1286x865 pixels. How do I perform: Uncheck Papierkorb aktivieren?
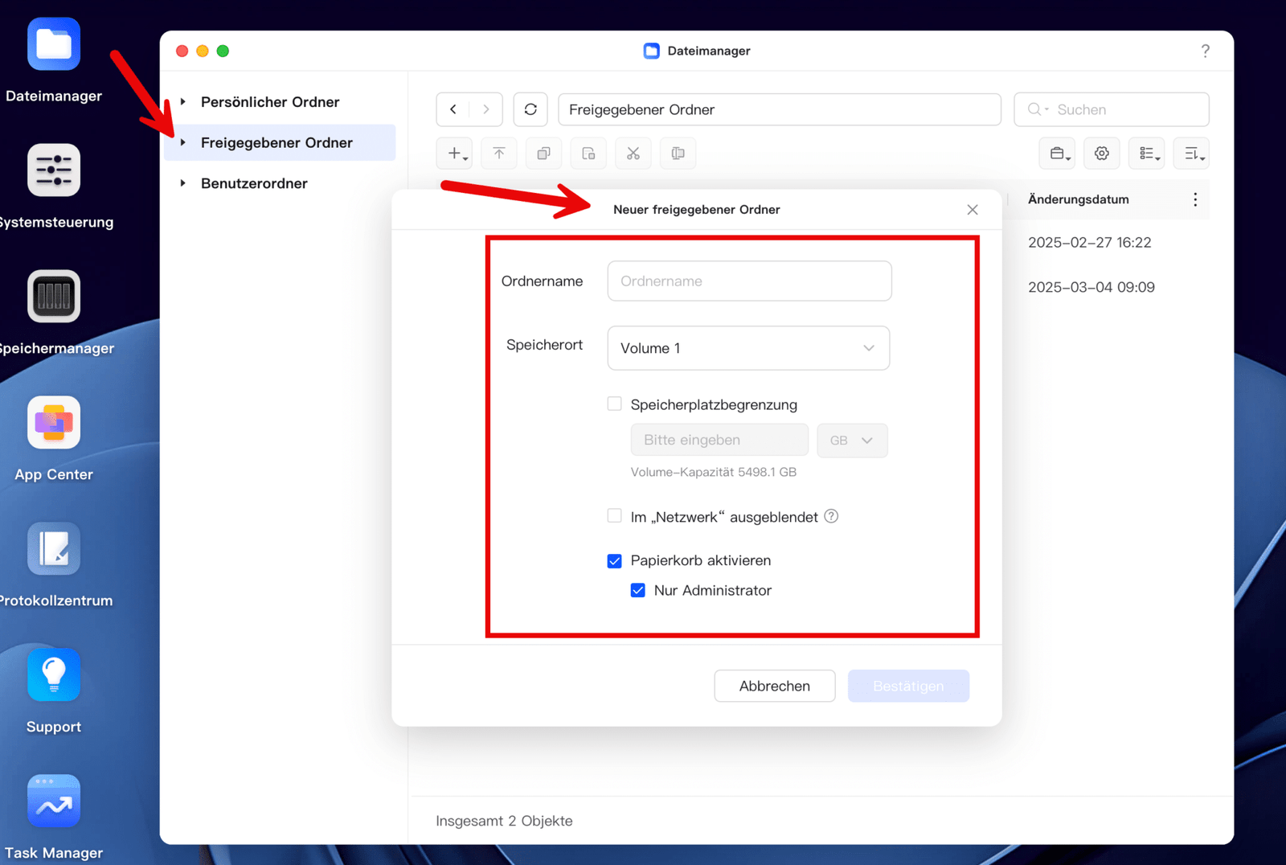coord(615,561)
